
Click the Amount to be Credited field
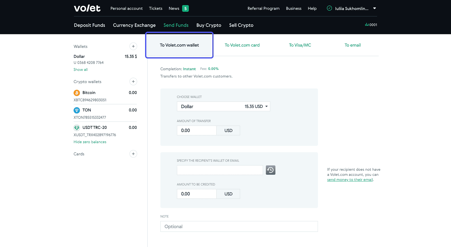197,194
